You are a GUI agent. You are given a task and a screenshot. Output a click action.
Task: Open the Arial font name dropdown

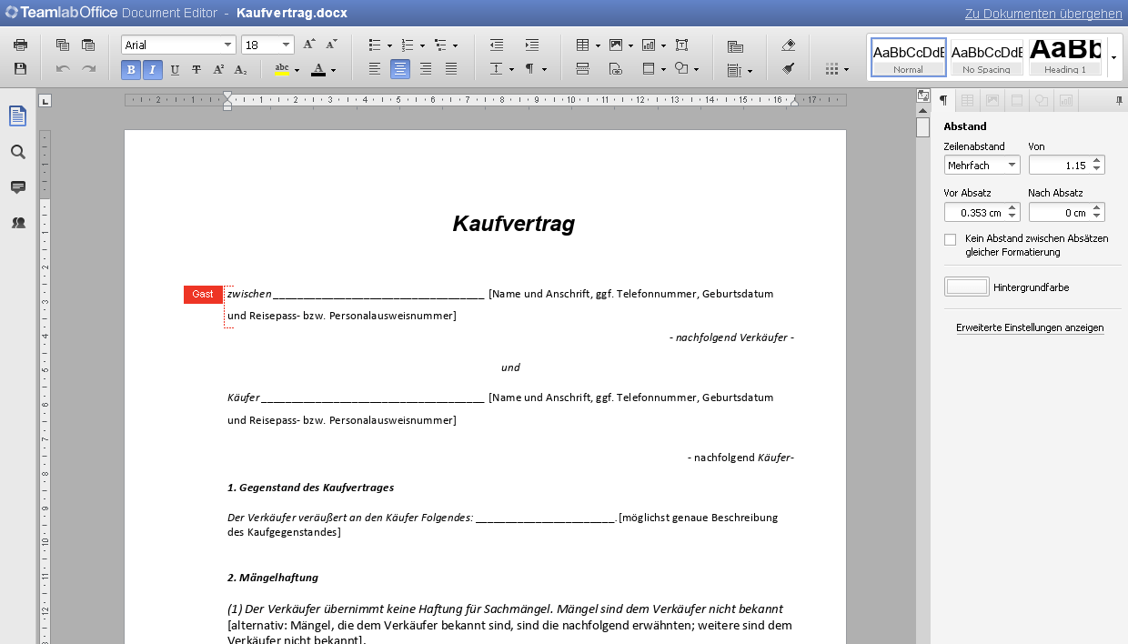pyautogui.click(x=228, y=45)
